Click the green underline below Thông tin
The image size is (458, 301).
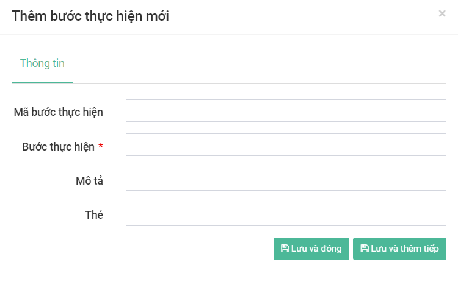pyautogui.click(x=42, y=82)
